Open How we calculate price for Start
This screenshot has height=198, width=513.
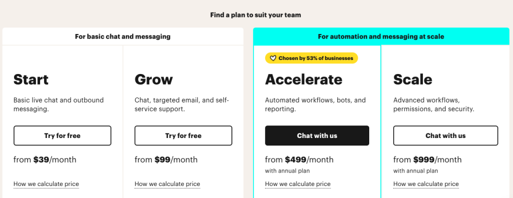coord(46,184)
